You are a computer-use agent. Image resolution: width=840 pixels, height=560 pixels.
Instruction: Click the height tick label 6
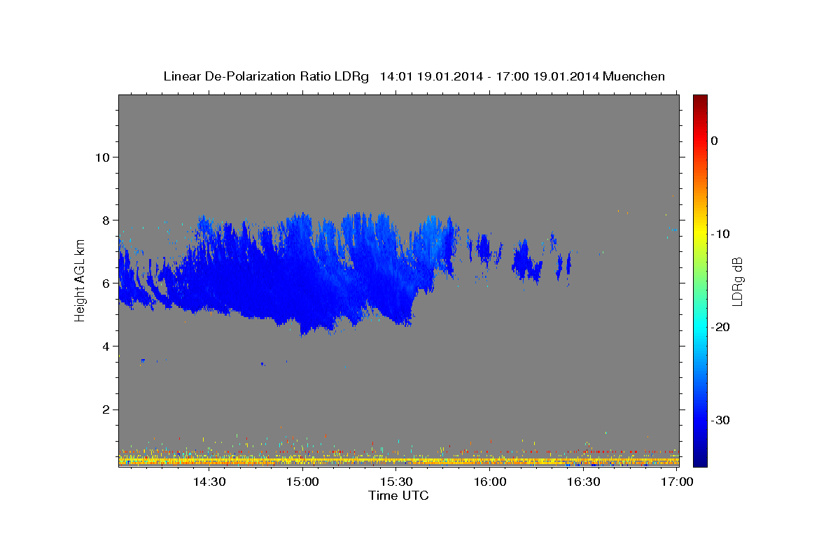tap(106, 283)
